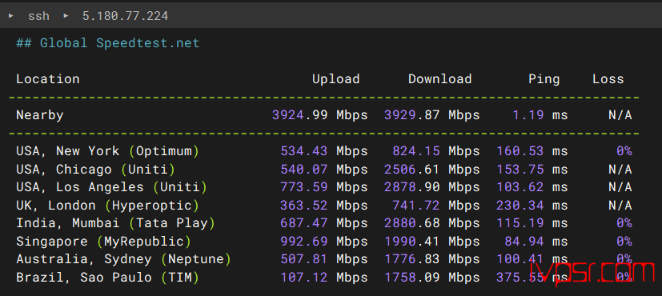Select the Singapore (MyRepublic) row
Screen dimensions: 662x296
324,241
